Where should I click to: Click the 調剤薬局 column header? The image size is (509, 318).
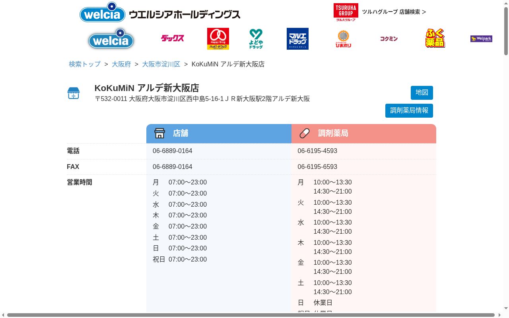tap(364, 134)
